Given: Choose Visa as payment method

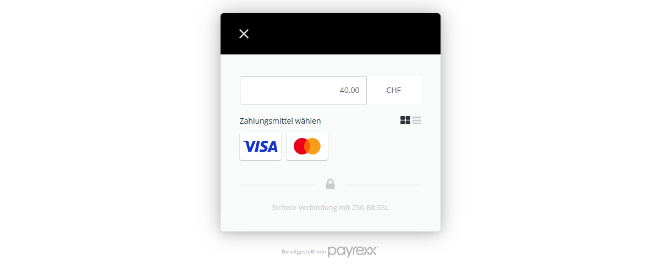Looking at the screenshot, I should [x=260, y=146].
